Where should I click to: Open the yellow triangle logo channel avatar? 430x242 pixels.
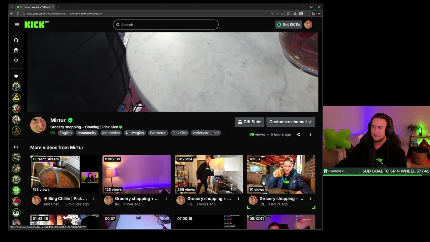coord(16,97)
